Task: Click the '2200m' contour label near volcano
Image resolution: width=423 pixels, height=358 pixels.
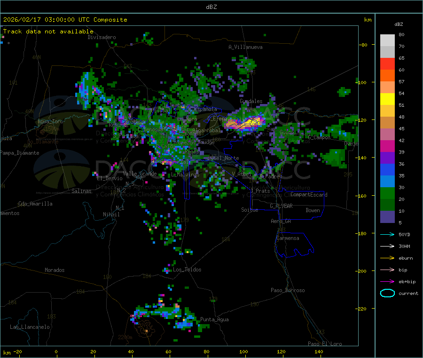Action: coord(125,337)
